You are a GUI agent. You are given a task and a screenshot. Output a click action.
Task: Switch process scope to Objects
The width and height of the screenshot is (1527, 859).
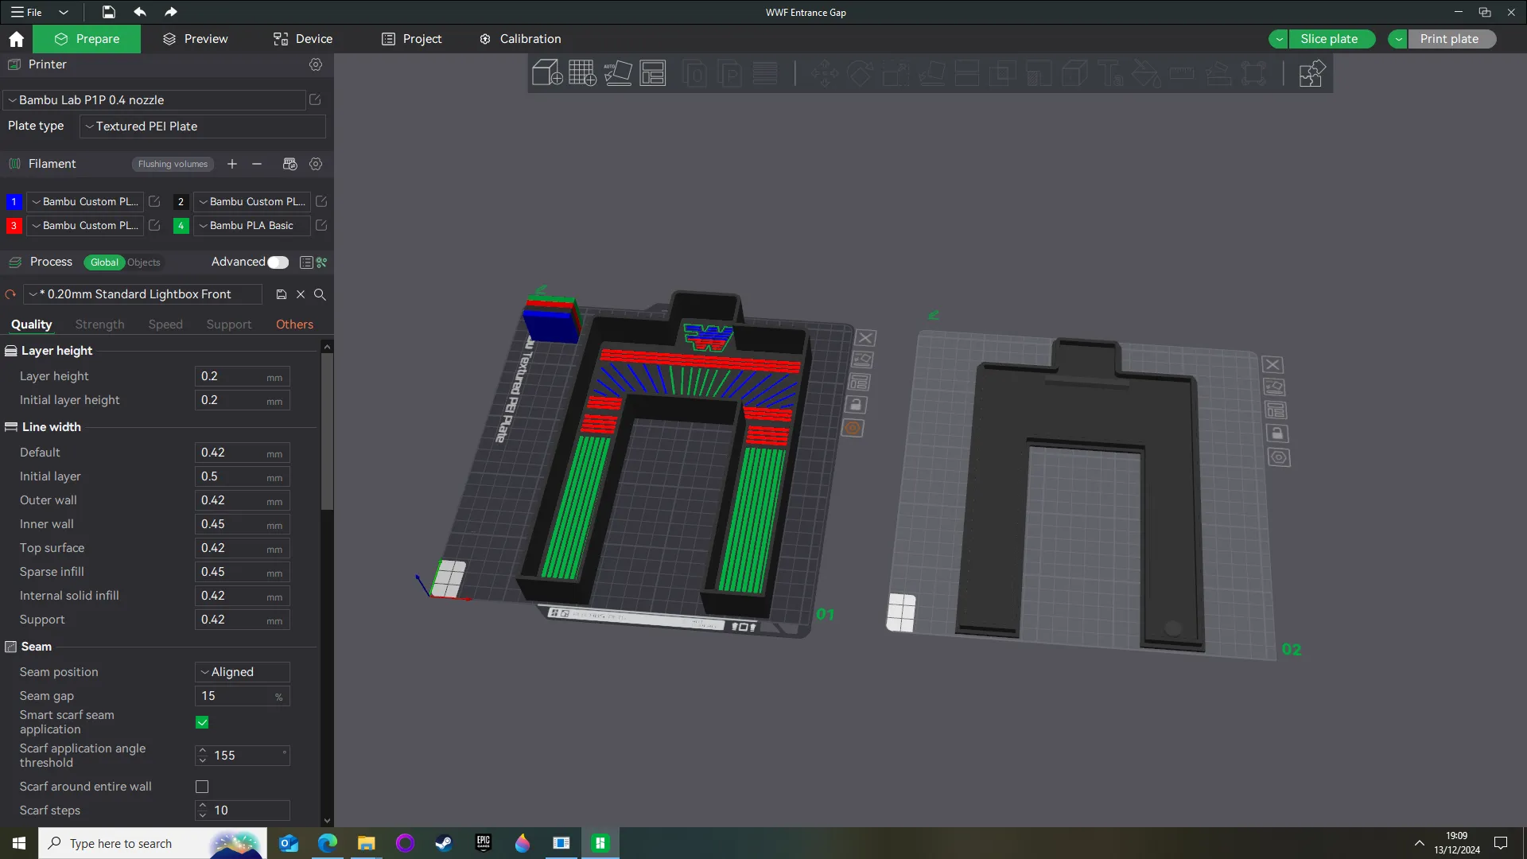coord(143,262)
